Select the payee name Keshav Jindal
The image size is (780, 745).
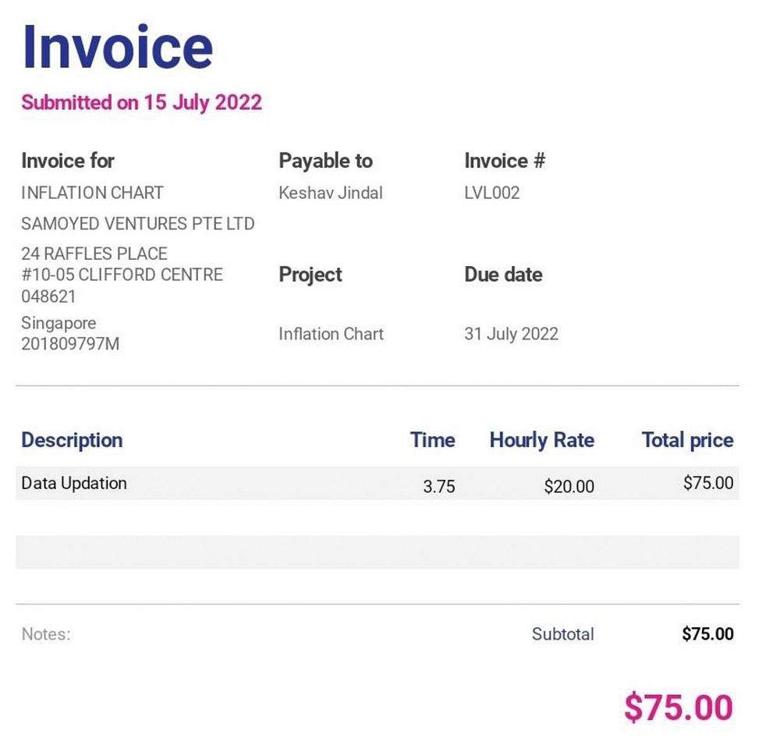click(x=331, y=193)
